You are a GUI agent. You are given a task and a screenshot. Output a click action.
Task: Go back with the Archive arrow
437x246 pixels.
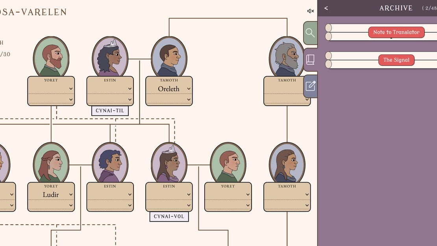coord(326,8)
